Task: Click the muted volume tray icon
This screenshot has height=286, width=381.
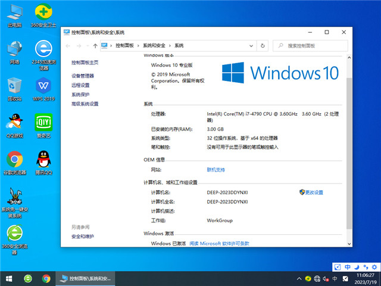Action: point(326,279)
